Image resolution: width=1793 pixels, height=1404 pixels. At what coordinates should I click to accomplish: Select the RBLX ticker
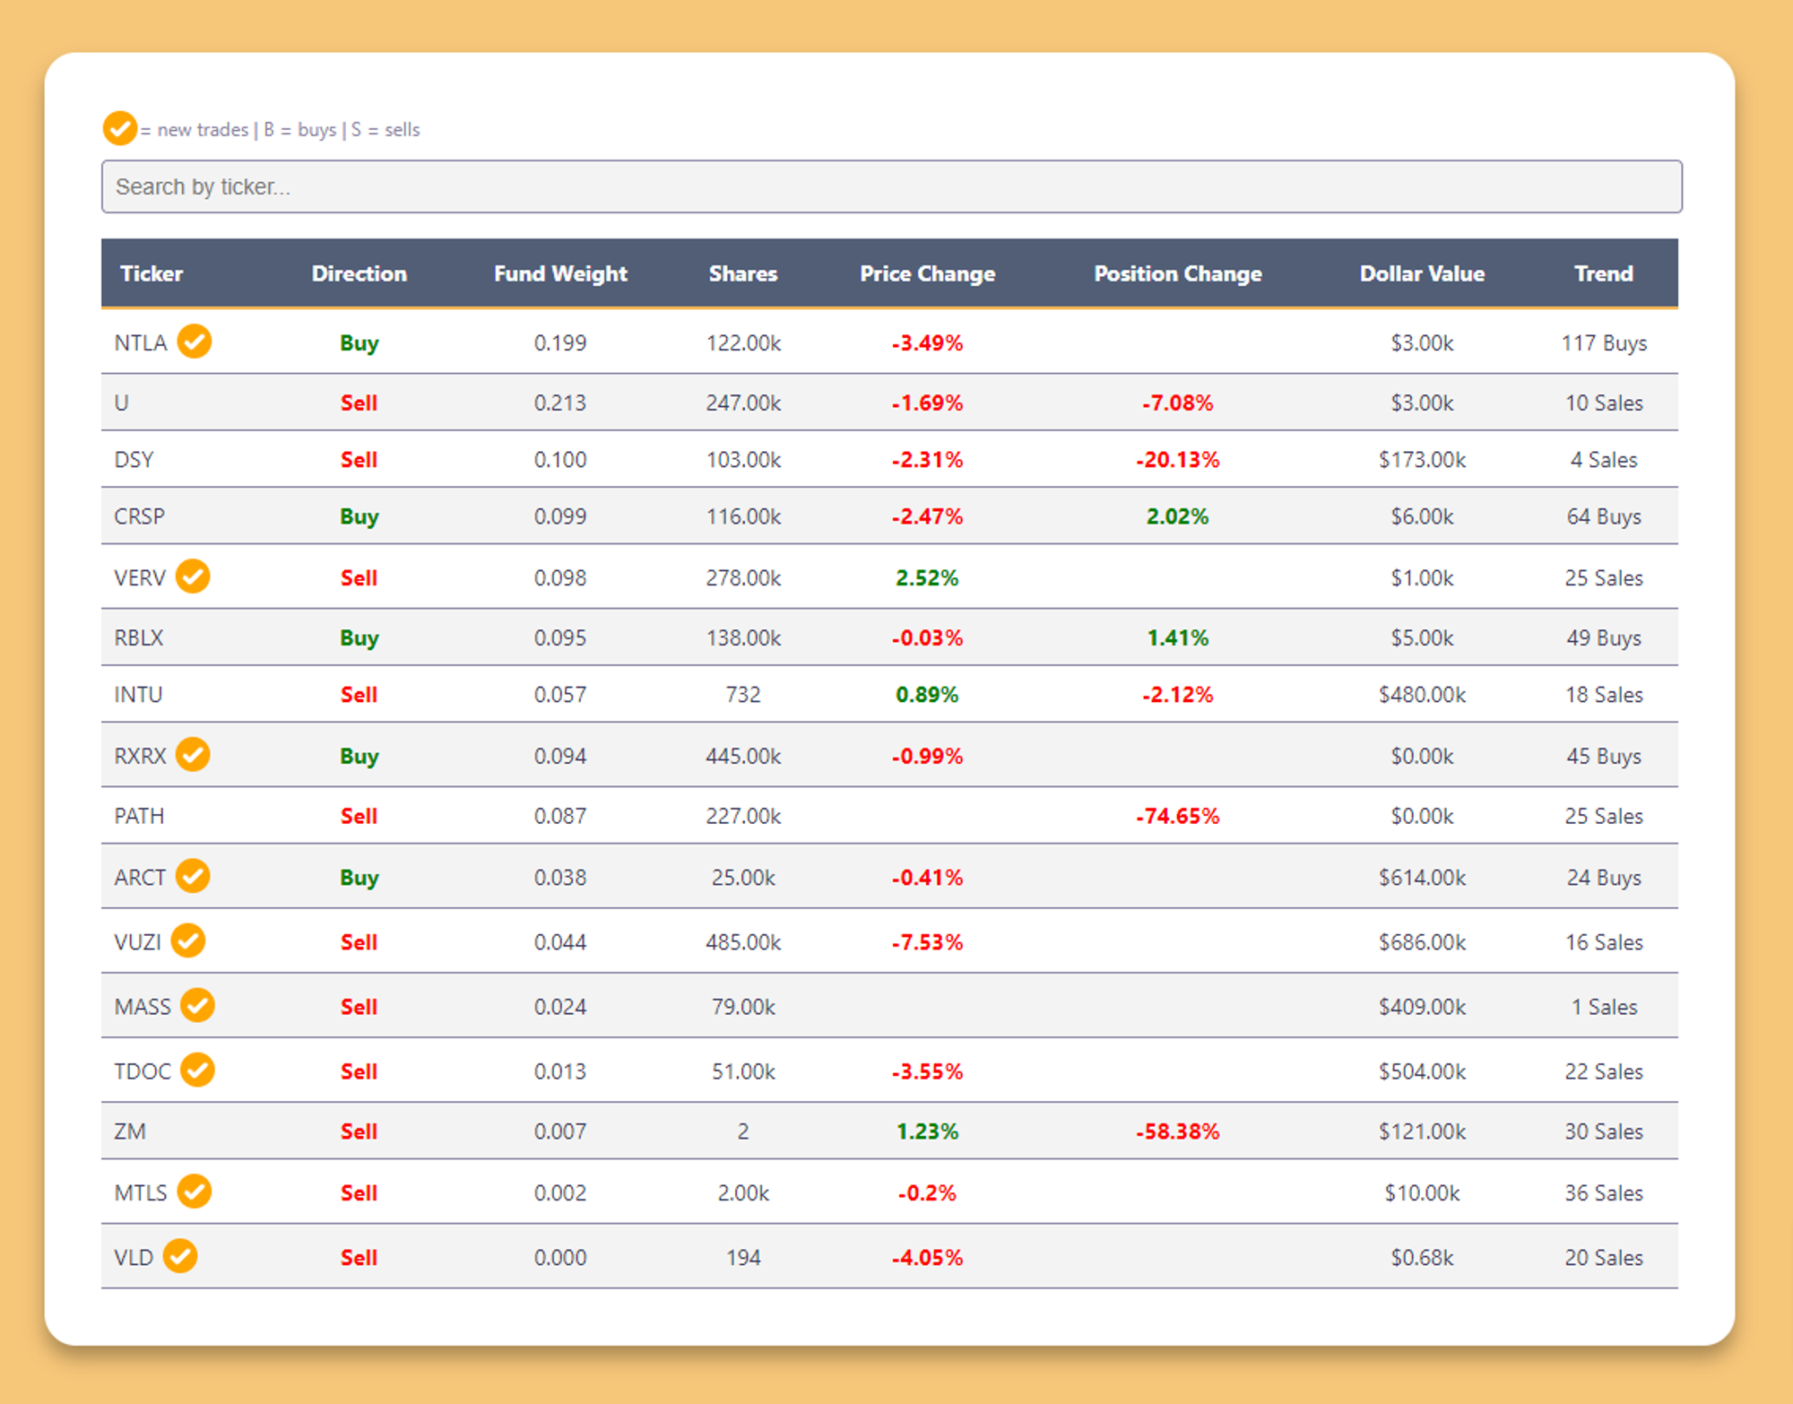click(139, 637)
